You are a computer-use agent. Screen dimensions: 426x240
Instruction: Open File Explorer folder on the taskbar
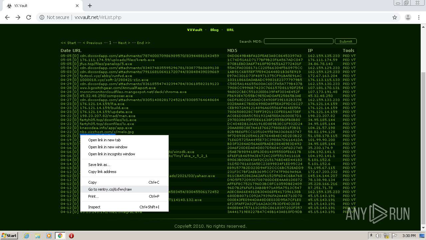click(x=38, y=236)
